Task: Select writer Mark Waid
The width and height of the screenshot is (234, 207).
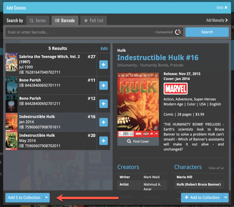Action: tap(151, 177)
